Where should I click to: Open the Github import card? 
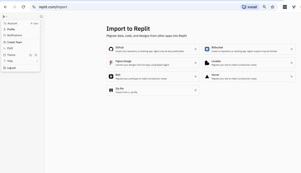click(x=153, y=49)
